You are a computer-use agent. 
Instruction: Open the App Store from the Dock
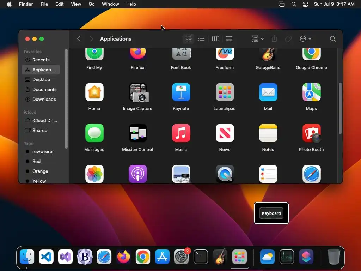point(162,257)
